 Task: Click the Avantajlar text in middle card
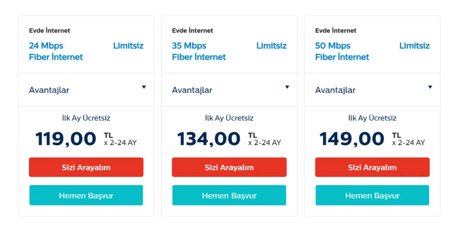pyautogui.click(x=192, y=90)
